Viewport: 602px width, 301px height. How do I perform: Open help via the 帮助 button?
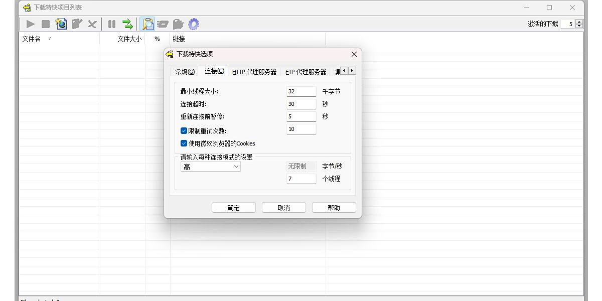coord(334,207)
